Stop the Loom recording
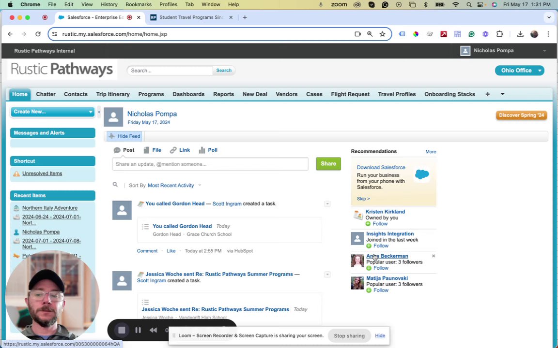Screen dimensions: 558x348 (122, 330)
